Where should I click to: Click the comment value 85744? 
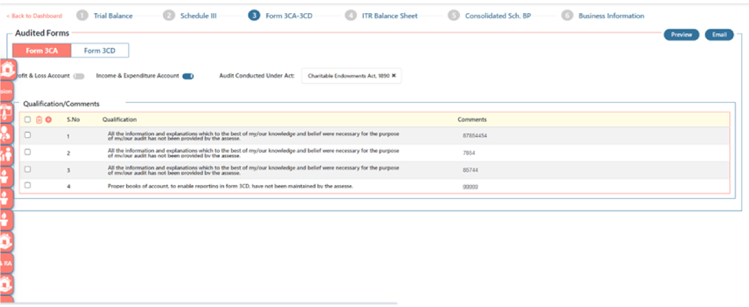point(471,169)
